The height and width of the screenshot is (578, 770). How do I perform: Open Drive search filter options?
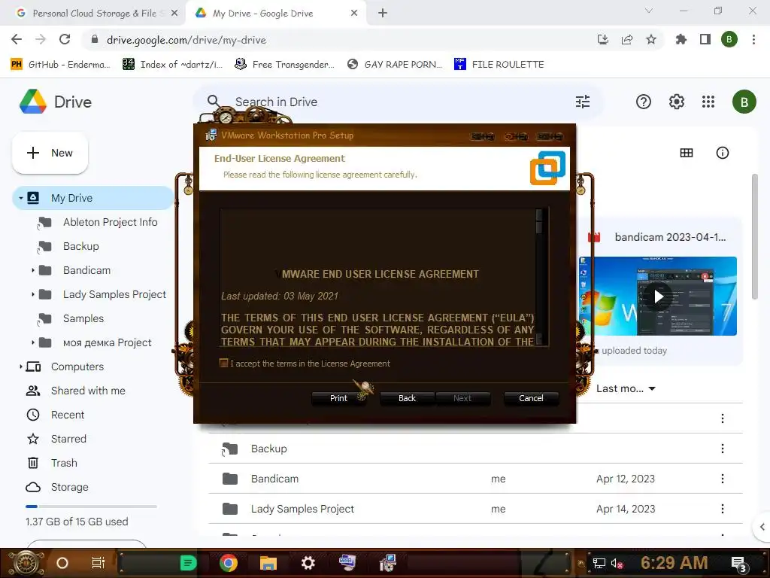(x=583, y=102)
